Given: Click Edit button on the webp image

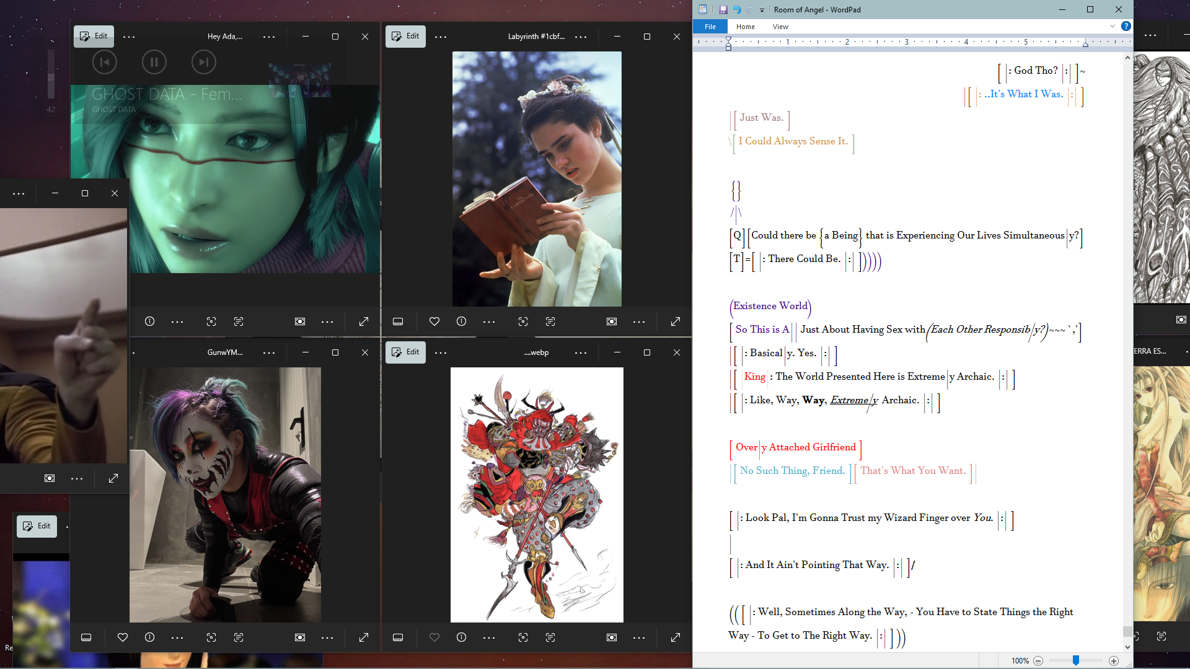Looking at the screenshot, I should [x=405, y=352].
